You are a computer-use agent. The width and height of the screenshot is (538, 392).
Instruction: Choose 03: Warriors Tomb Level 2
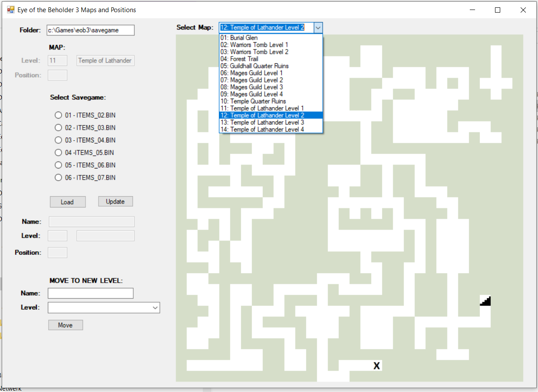[271, 52]
